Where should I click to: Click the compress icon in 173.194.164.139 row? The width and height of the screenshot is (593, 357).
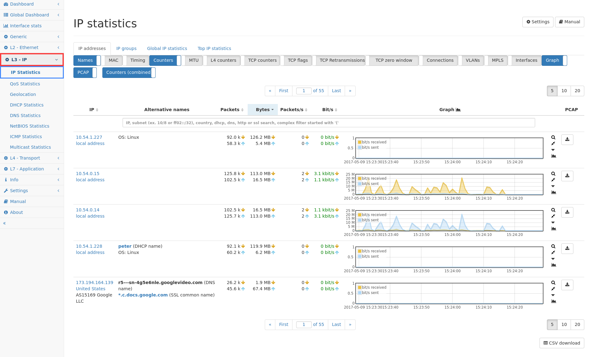[x=553, y=289]
